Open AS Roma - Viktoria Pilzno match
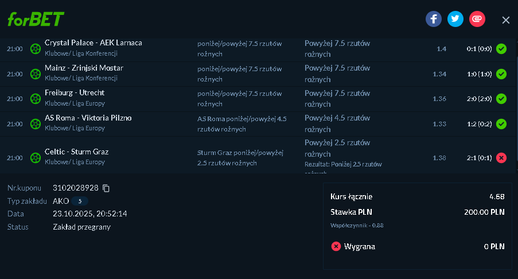Viewport: 518px width, 279px height. point(88,118)
